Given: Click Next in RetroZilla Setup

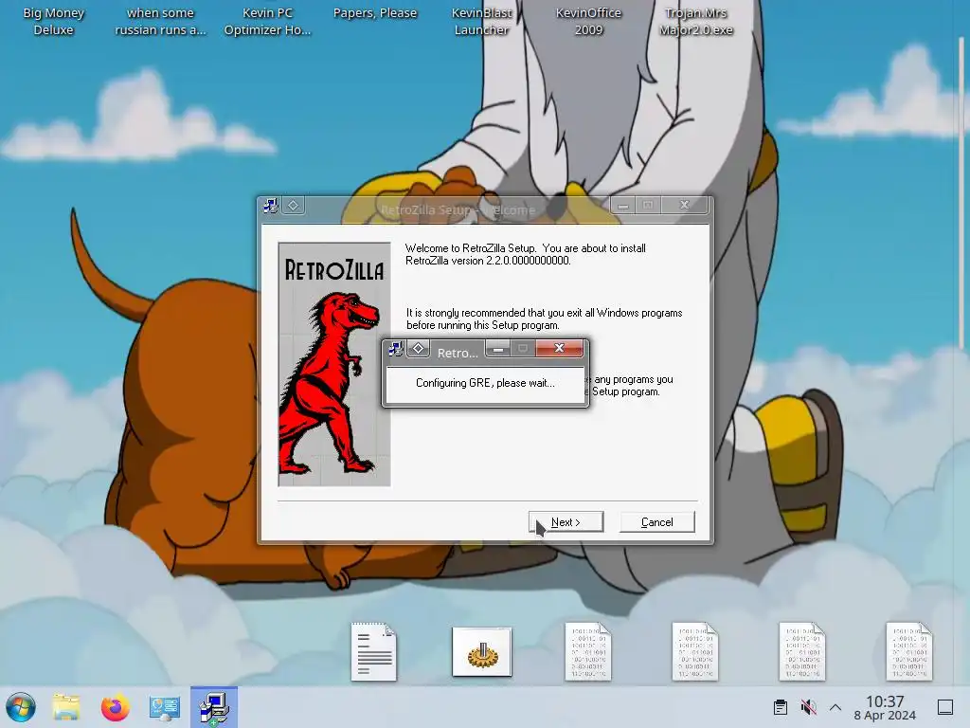Looking at the screenshot, I should pos(566,522).
